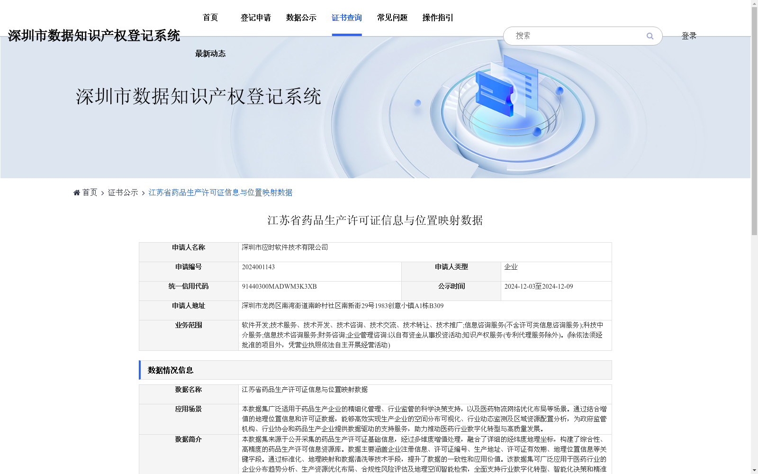758x474 pixels.
Task: Click the 首页 breadcrumb link
Action: 90,192
